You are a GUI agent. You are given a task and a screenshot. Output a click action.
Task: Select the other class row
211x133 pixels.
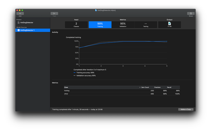tap(122, 94)
